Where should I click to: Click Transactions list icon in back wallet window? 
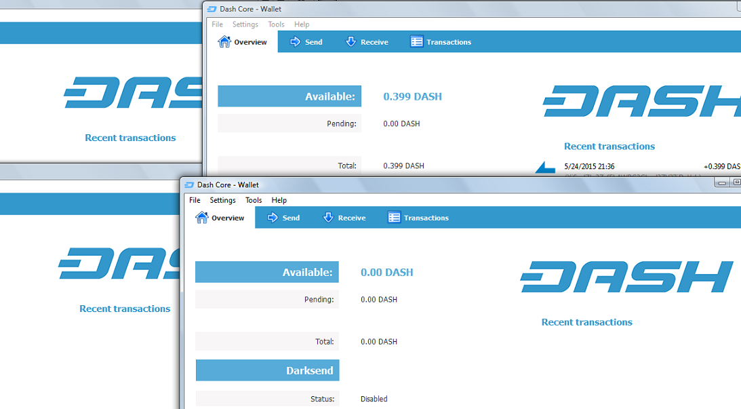417,41
